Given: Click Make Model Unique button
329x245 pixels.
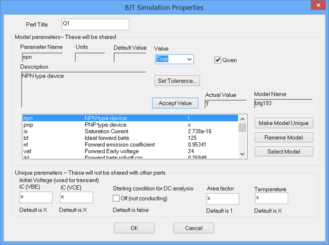Looking at the screenshot, I should pos(284,123).
